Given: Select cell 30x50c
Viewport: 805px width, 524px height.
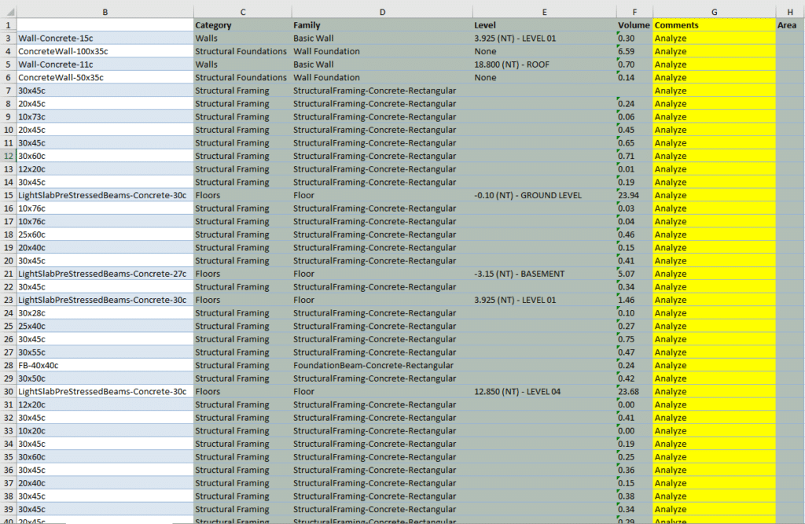Looking at the screenshot, I should click(x=105, y=378).
